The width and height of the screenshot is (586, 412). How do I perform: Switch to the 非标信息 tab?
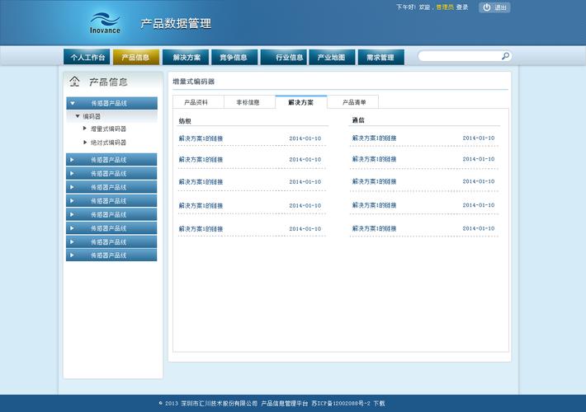(248, 102)
